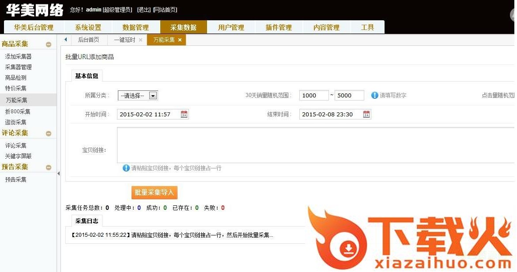This screenshot has height=272, width=517.
Task: Open the 系统设置 top menu
Action: pos(88,27)
